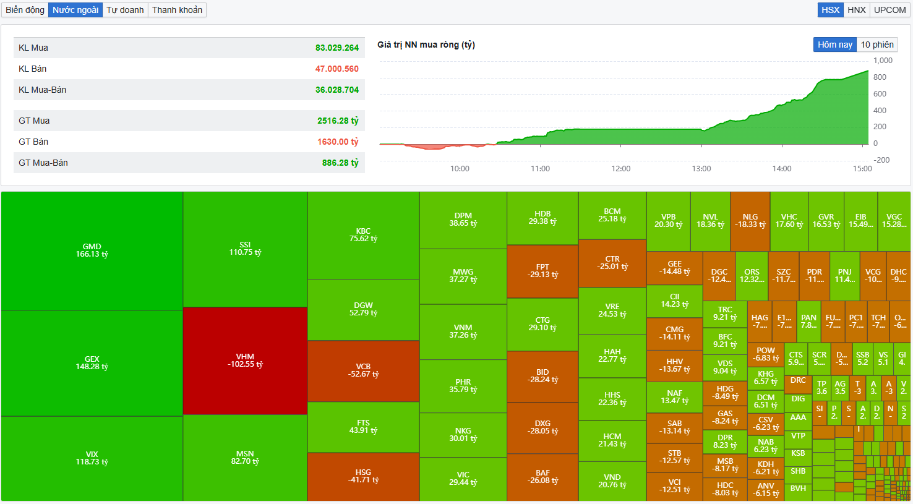913x504 pixels.
Task: Click the CTR -25.01 tỷ block
Action: coord(612,263)
